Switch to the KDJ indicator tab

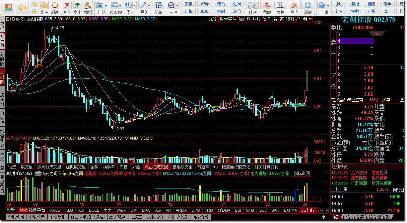69,210
